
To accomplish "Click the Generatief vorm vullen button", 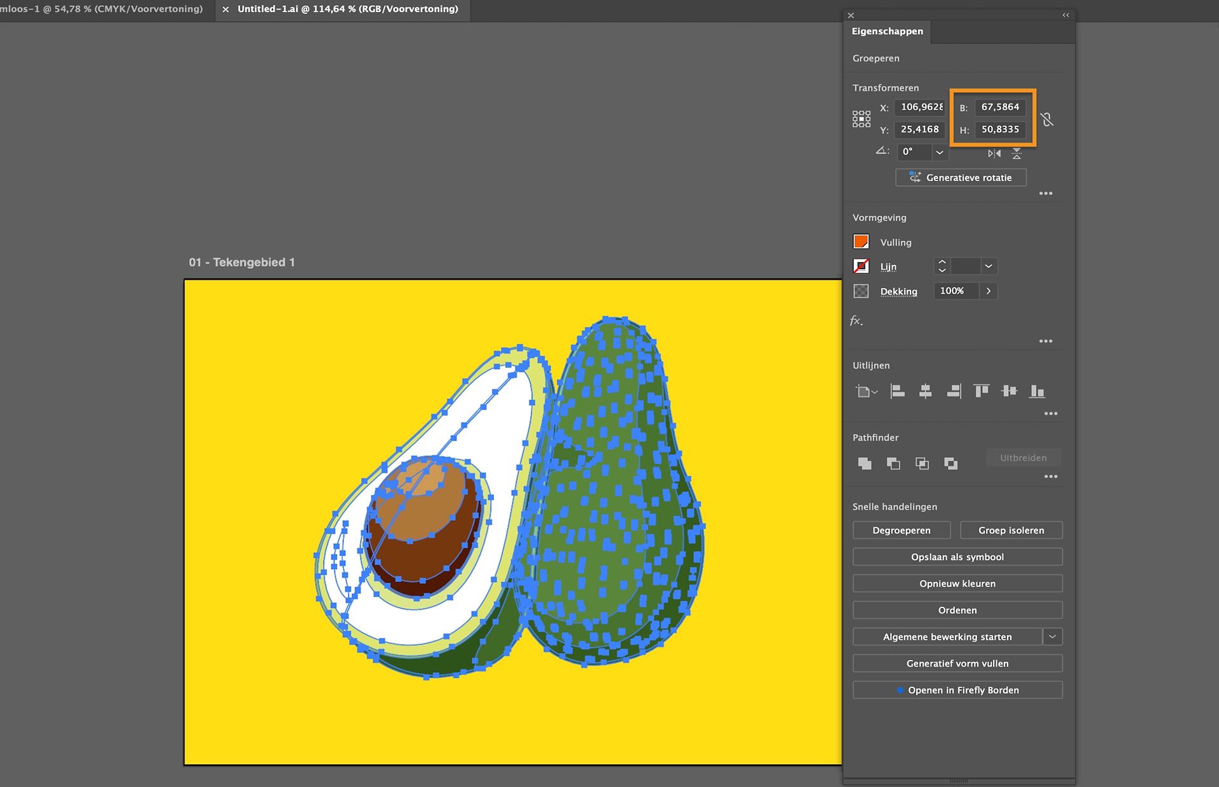I will click(x=957, y=663).
